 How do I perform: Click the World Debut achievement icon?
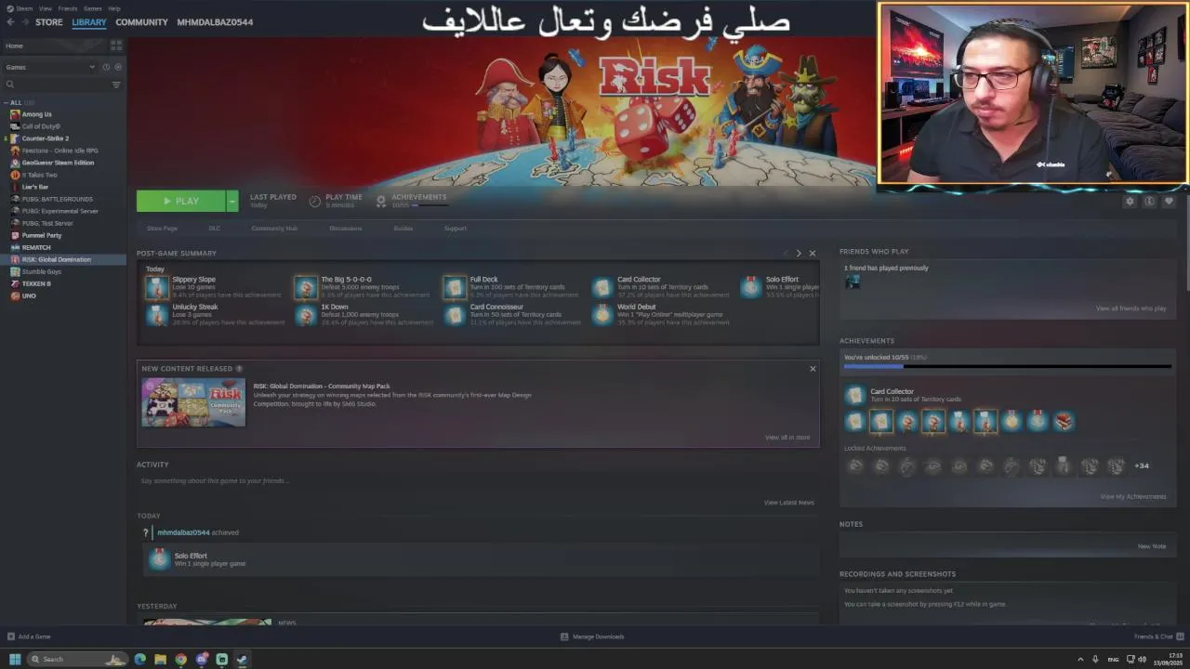coord(603,315)
